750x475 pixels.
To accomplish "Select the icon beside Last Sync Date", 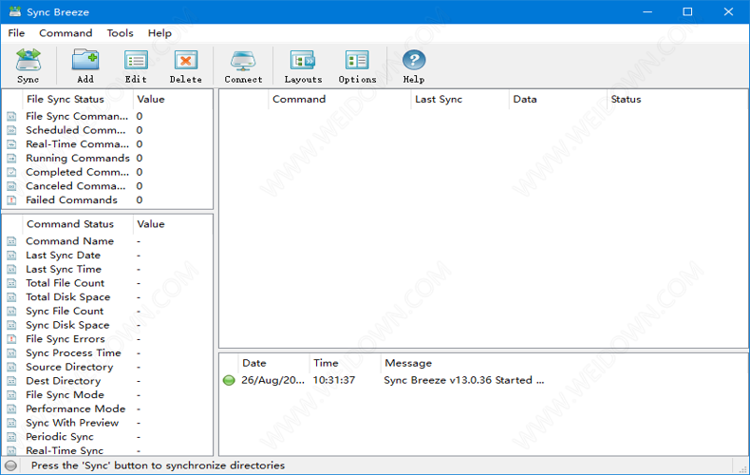I will (12, 256).
